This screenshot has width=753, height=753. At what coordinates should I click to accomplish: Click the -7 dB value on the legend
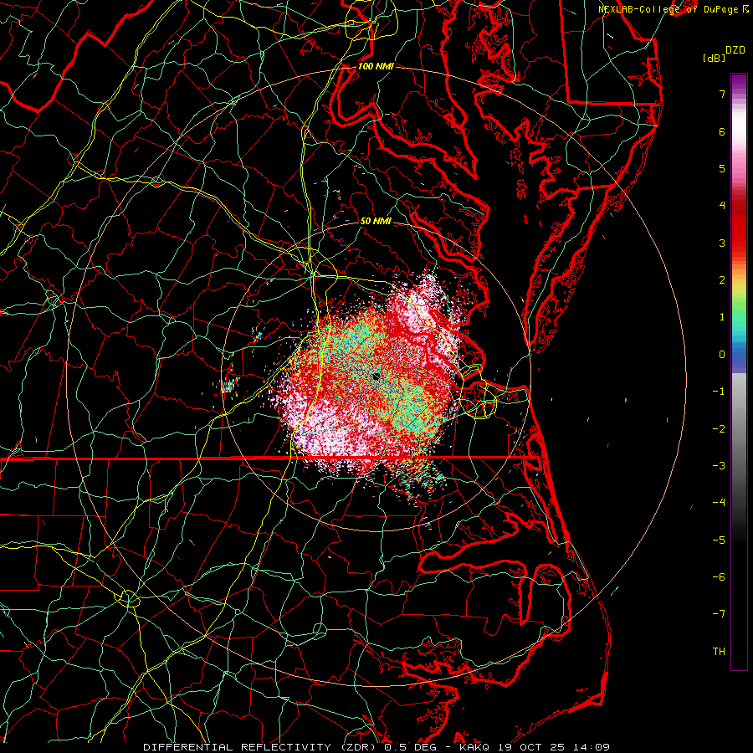[x=719, y=614]
